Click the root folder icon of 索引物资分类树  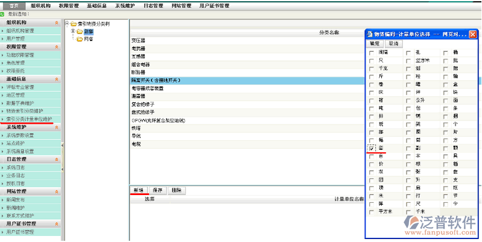pos(73,23)
